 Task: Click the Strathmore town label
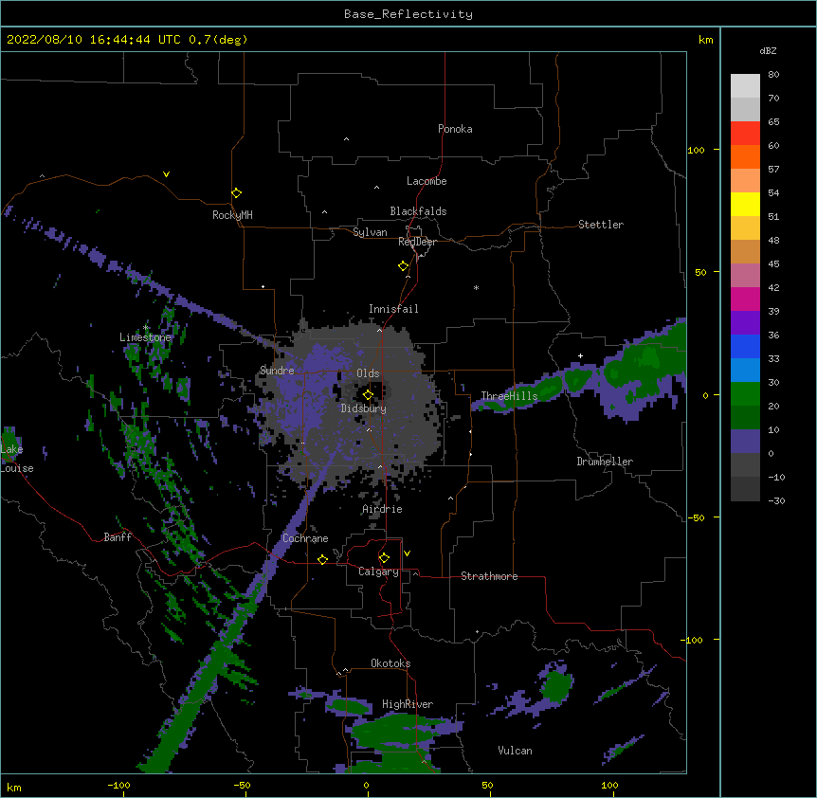click(489, 576)
